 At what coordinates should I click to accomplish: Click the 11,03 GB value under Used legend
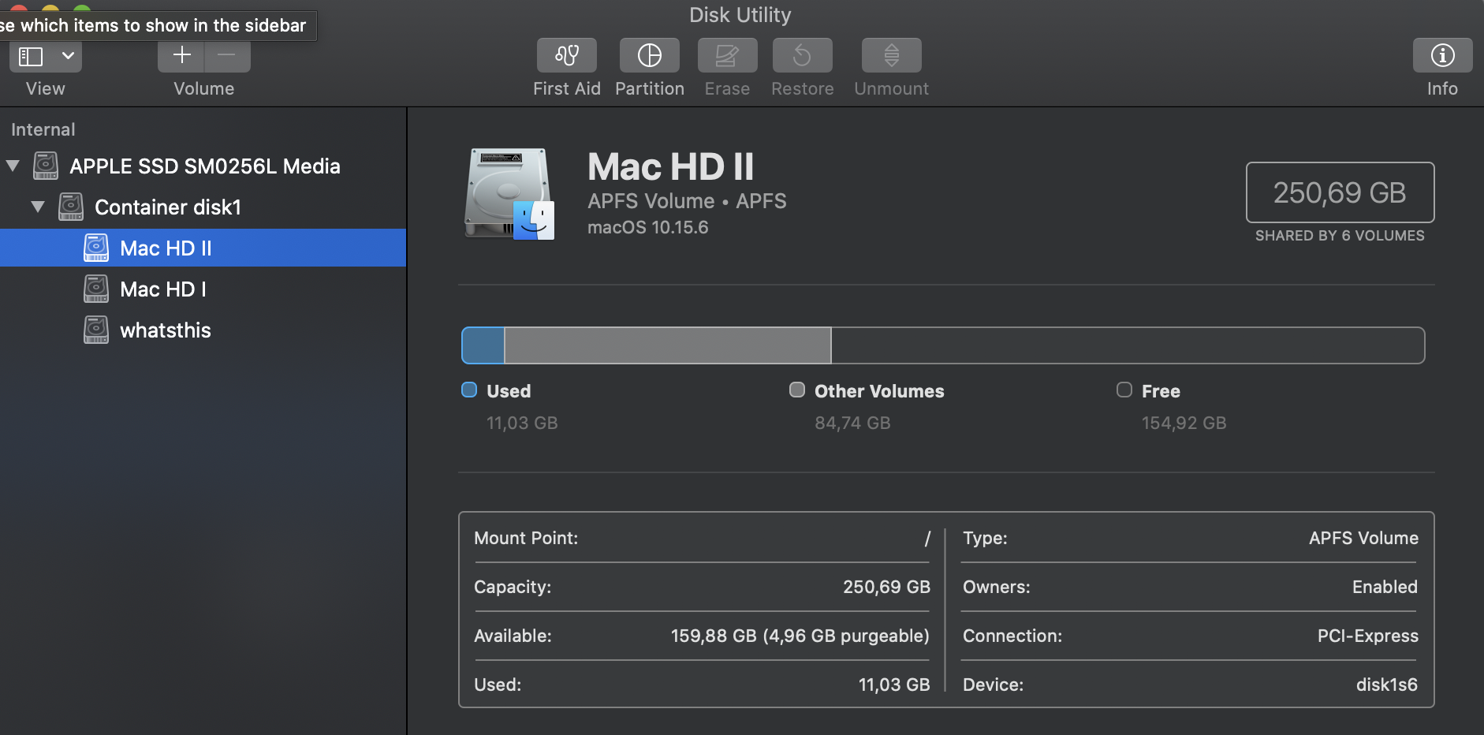coord(522,423)
